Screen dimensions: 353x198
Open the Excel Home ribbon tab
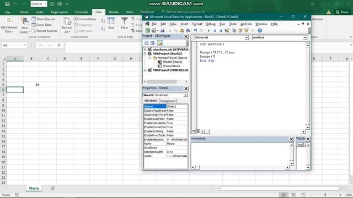24,12
